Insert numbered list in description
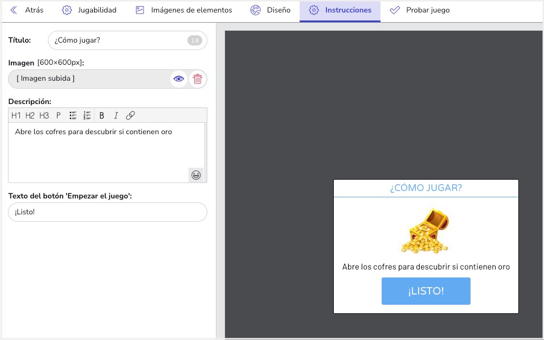 point(87,115)
